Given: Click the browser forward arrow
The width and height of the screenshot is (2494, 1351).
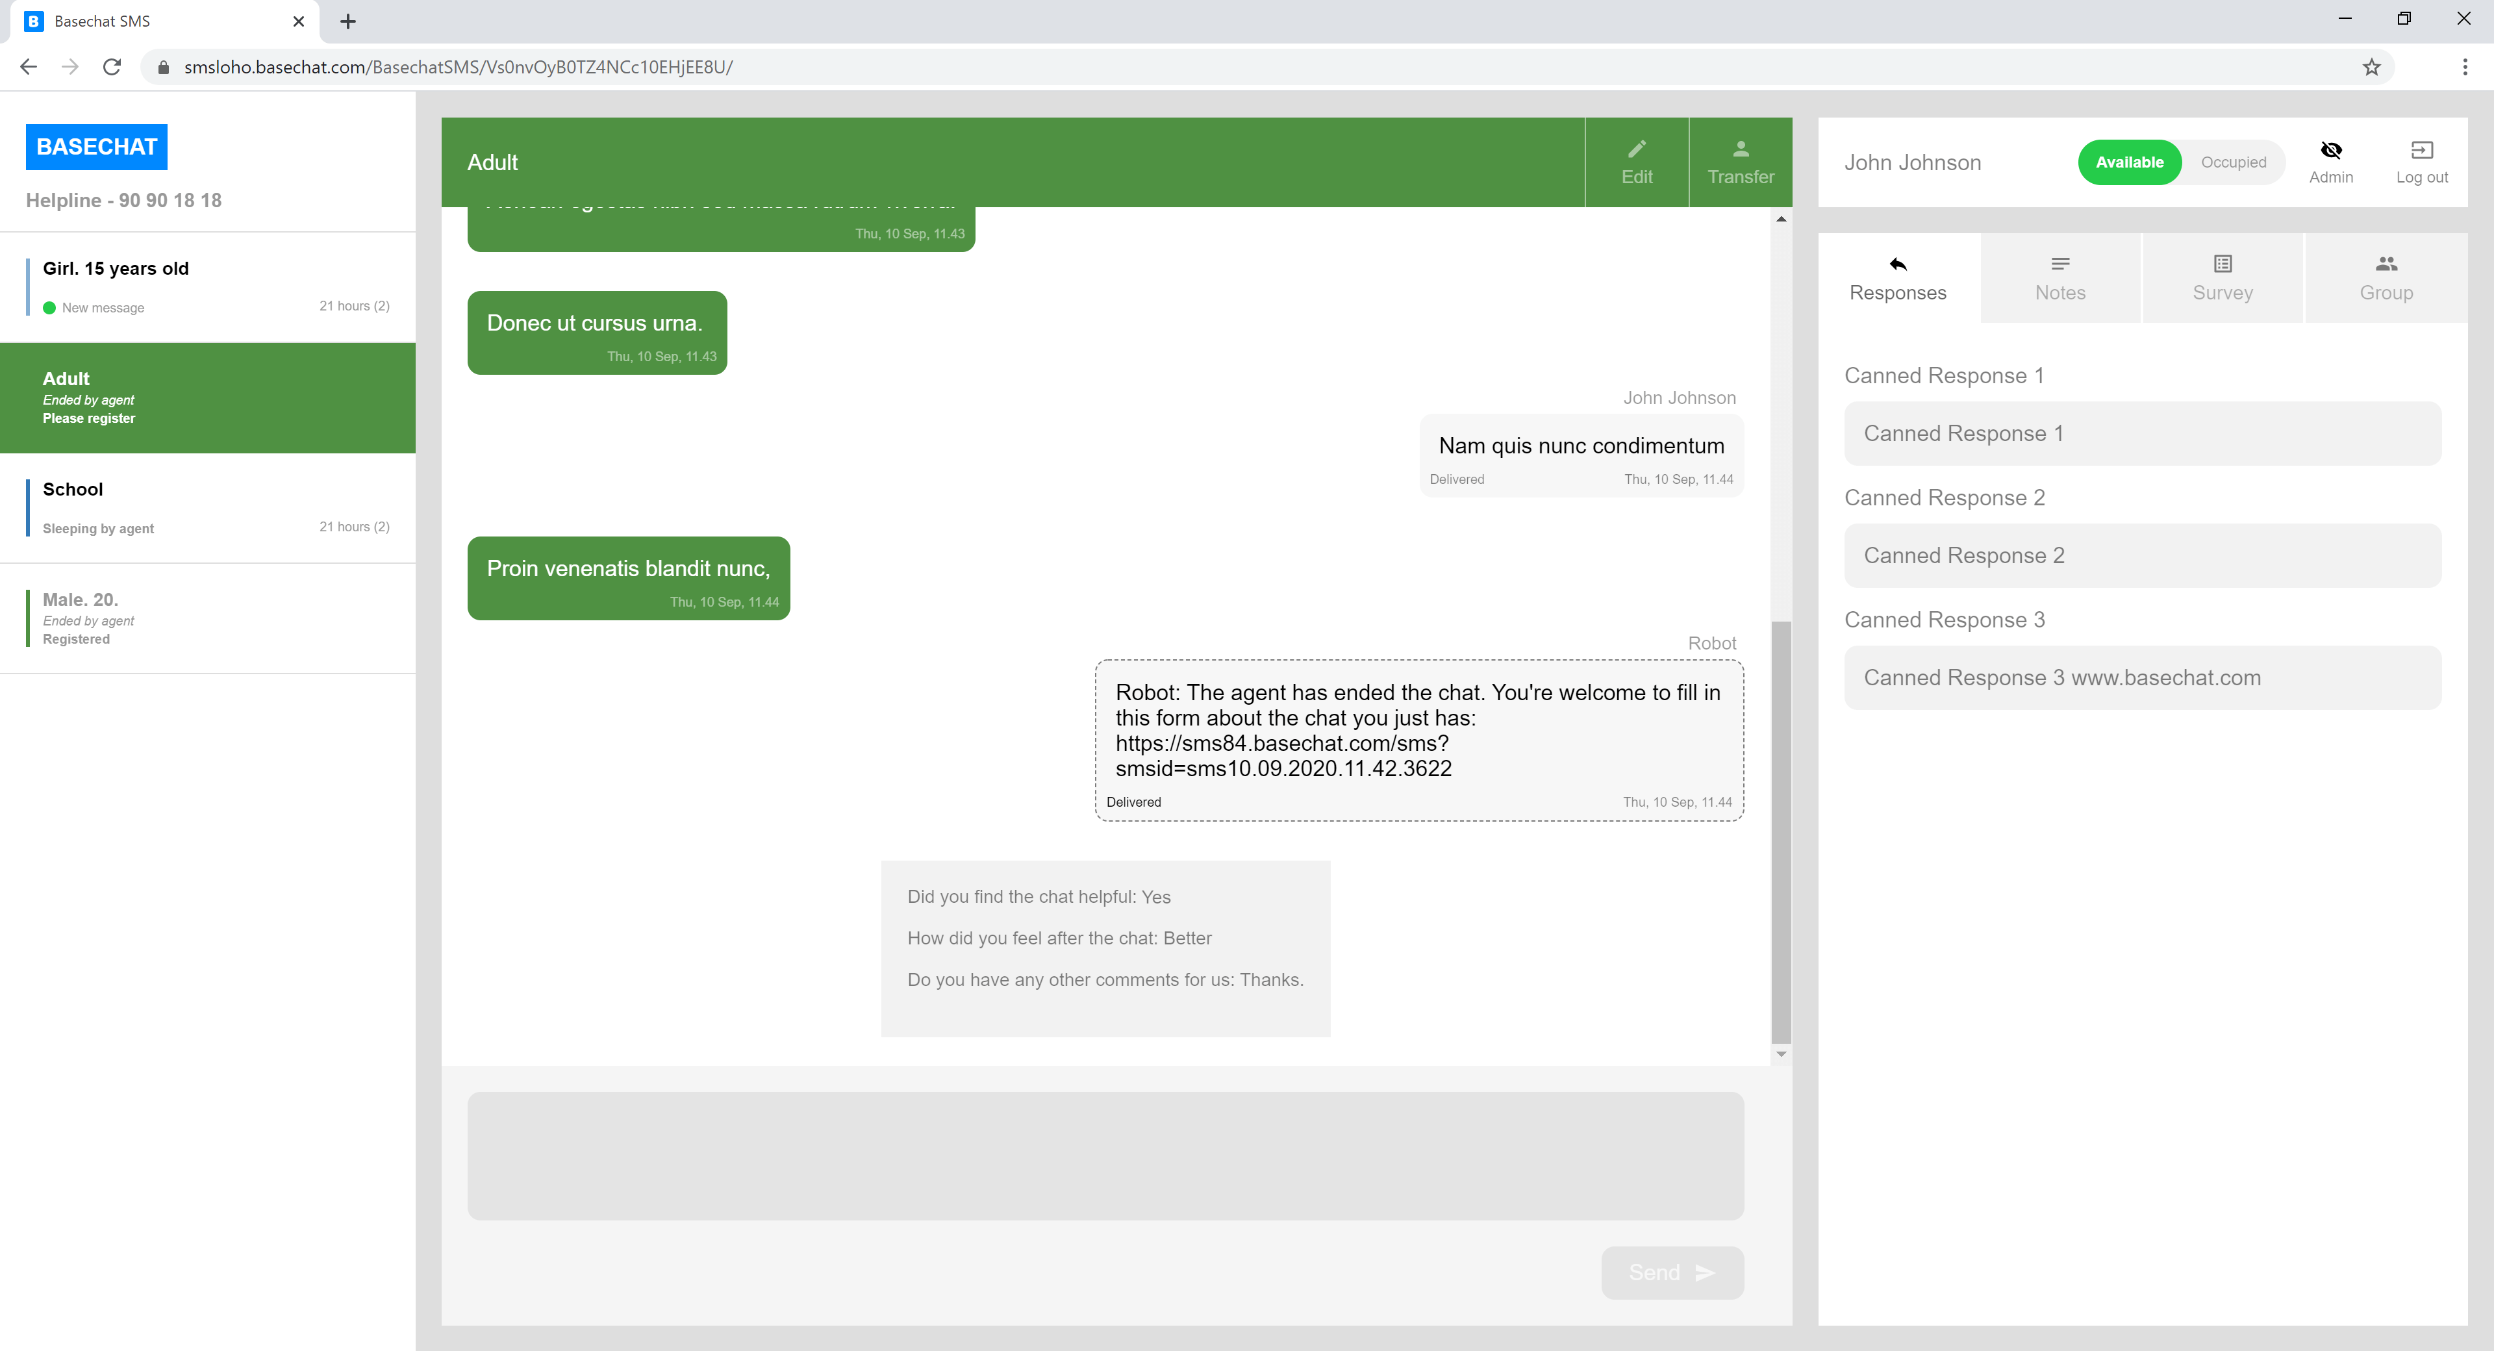Looking at the screenshot, I should click(69, 67).
